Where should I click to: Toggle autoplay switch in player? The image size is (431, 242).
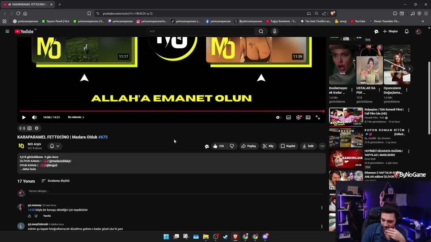click(x=278, y=117)
